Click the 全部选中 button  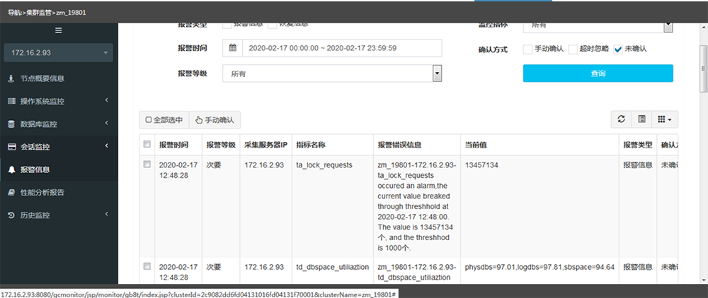click(164, 120)
